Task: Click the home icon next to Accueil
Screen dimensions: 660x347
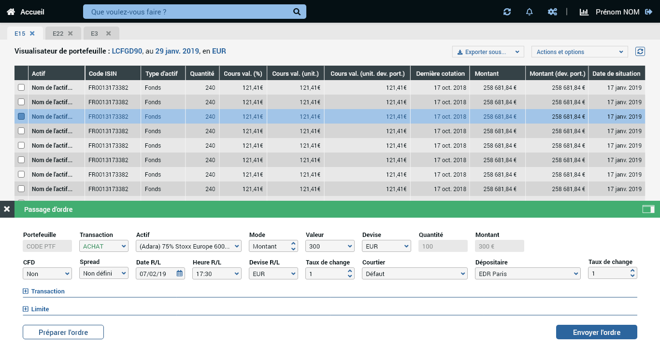Action: coord(11,12)
